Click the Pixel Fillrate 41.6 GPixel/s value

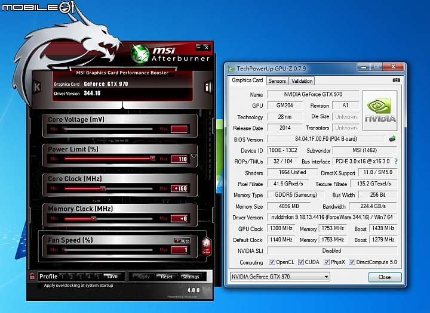[x=288, y=184]
